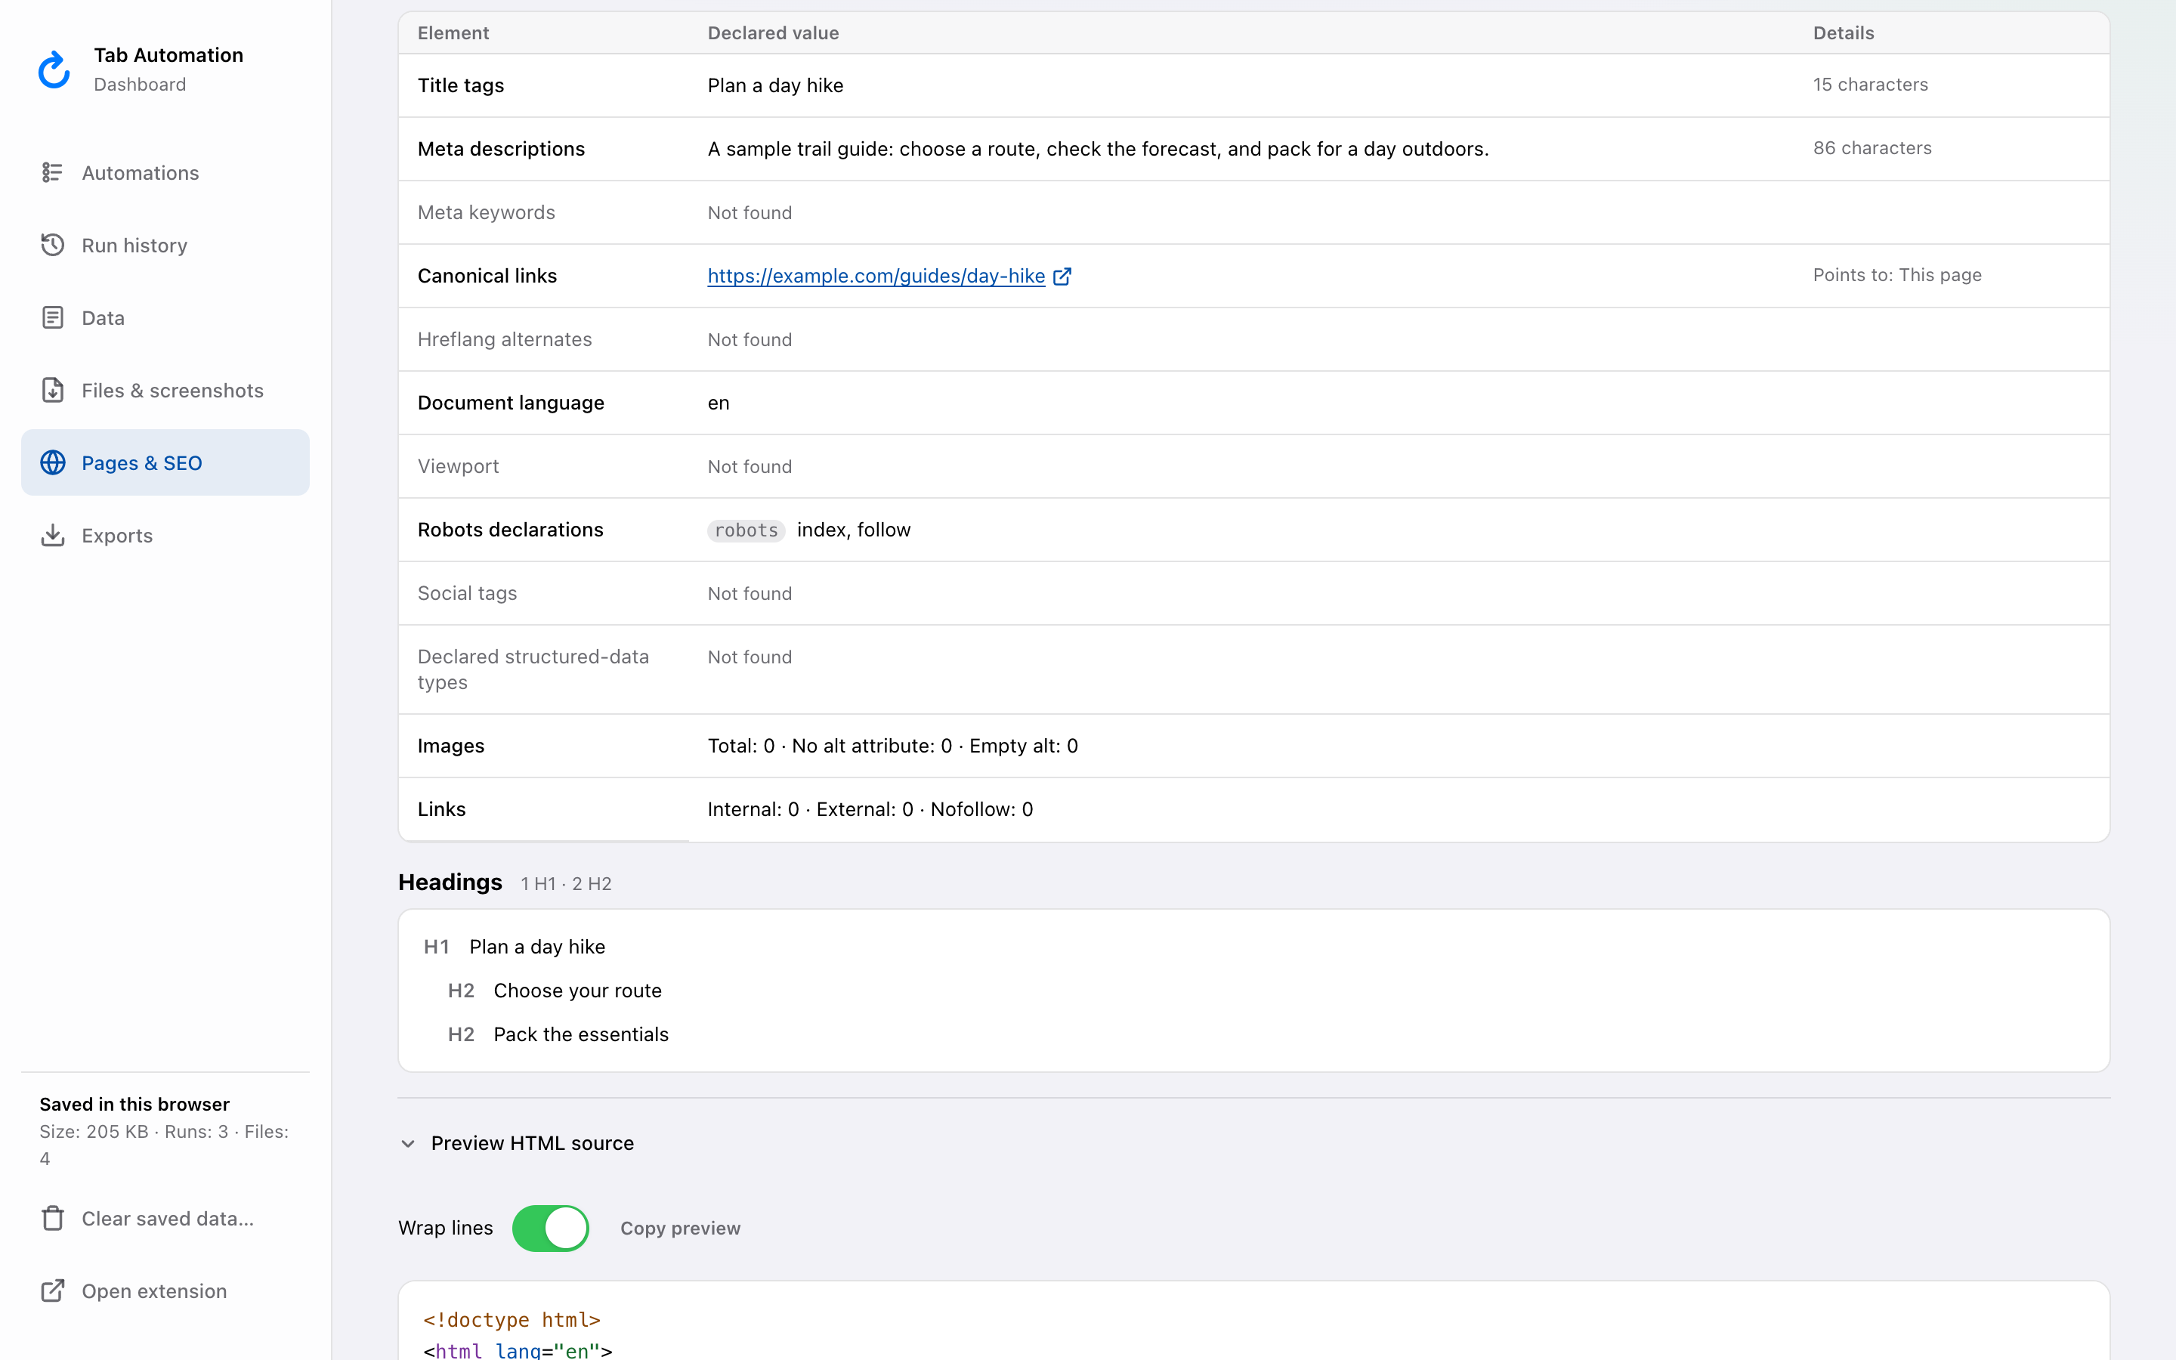Click the Copy preview button
This screenshot has height=1360, width=2176.
[x=681, y=1228]
